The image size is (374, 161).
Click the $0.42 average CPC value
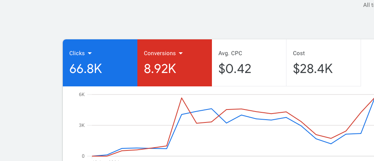235,69
